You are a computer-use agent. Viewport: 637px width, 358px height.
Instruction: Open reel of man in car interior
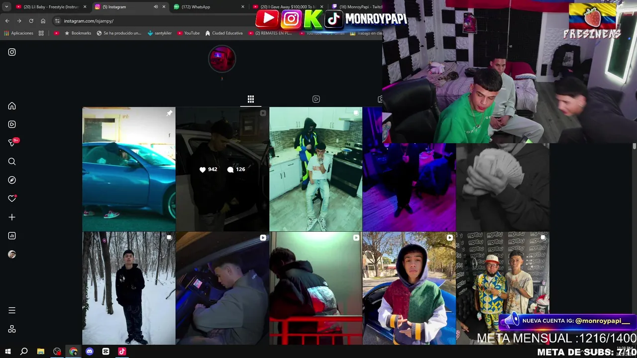[x=222, y=288]
